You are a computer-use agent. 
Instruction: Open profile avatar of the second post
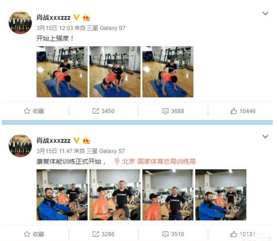[20, 146]
